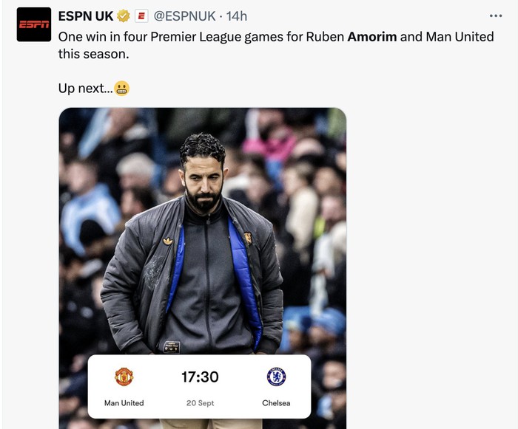Click the bold Amorim word
518x429 pixels.
[372, 37]
